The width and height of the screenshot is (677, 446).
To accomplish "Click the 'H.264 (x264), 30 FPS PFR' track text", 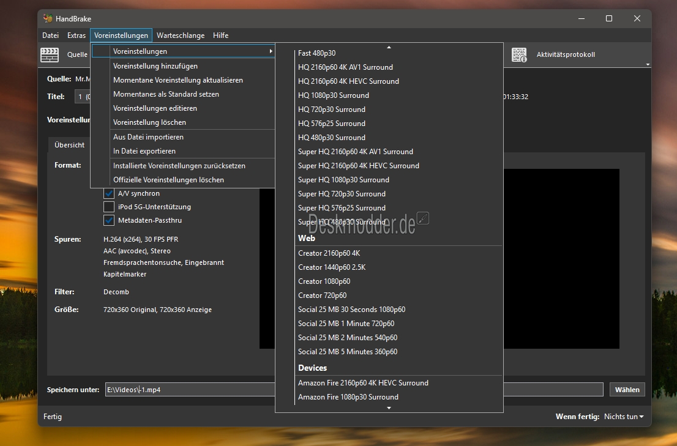I will [x=141, y=239].
